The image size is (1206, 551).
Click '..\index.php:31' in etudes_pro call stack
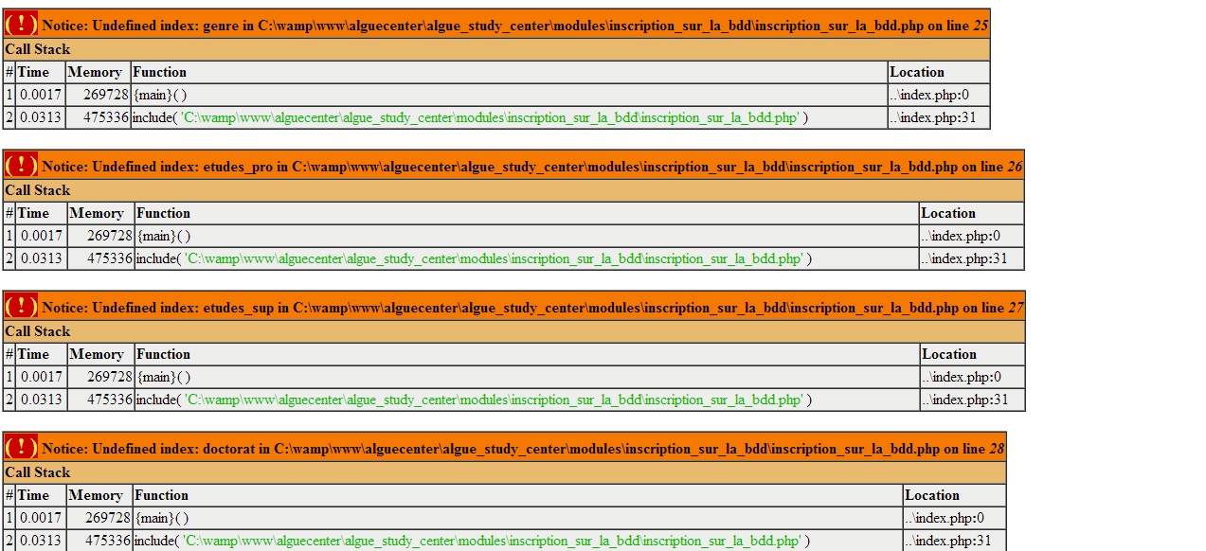pos(964,258)
